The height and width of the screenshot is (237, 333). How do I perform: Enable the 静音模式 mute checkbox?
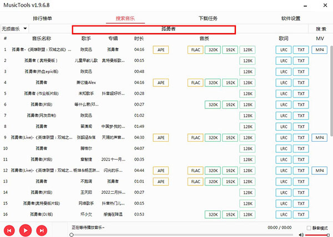click(x=309, y=228)
